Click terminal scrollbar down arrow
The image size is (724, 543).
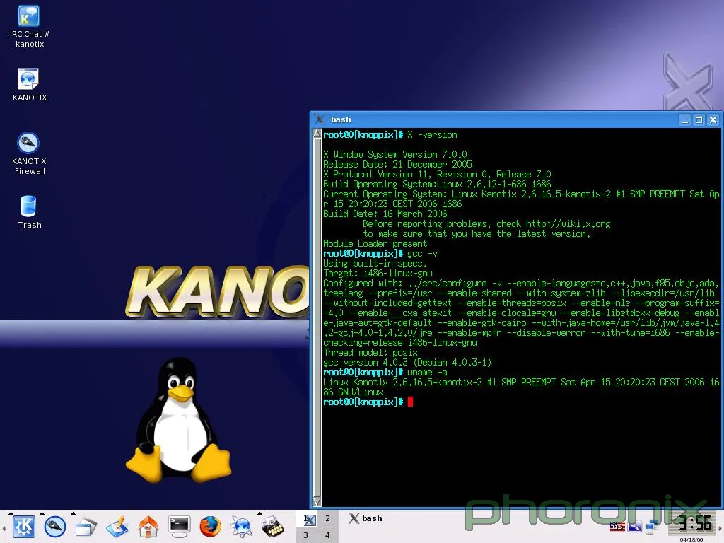[317, 501]
